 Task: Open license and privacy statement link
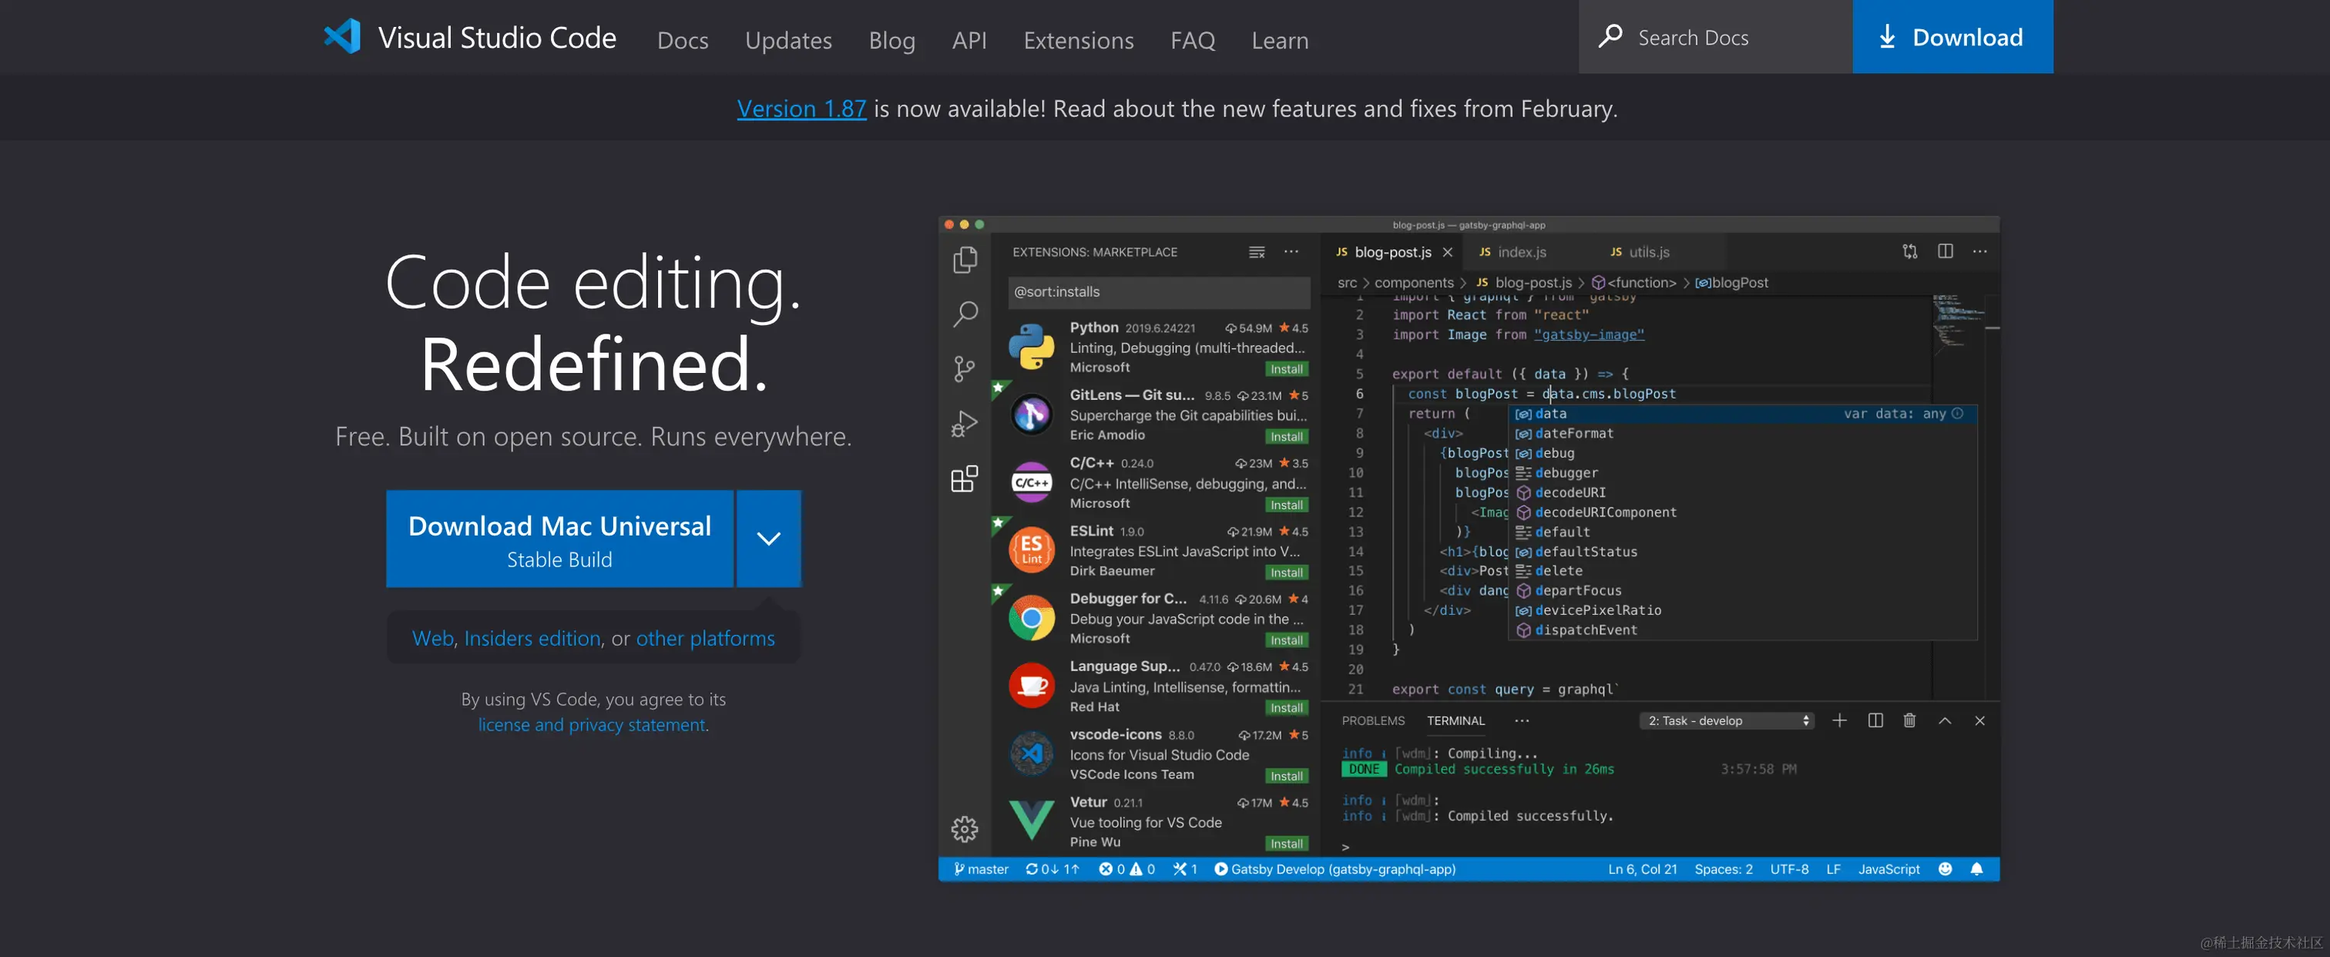pos(593,725)
